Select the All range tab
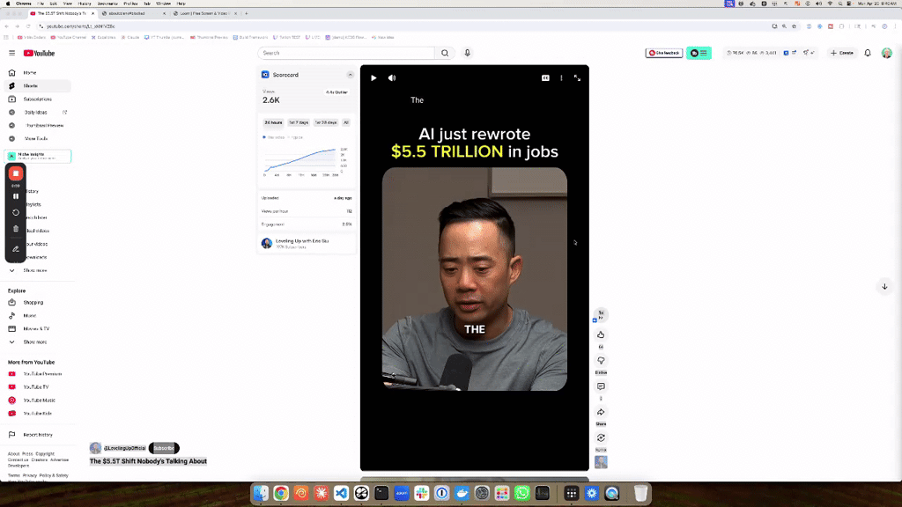Screen dimensions: 902x507 [x=345, y=122]
